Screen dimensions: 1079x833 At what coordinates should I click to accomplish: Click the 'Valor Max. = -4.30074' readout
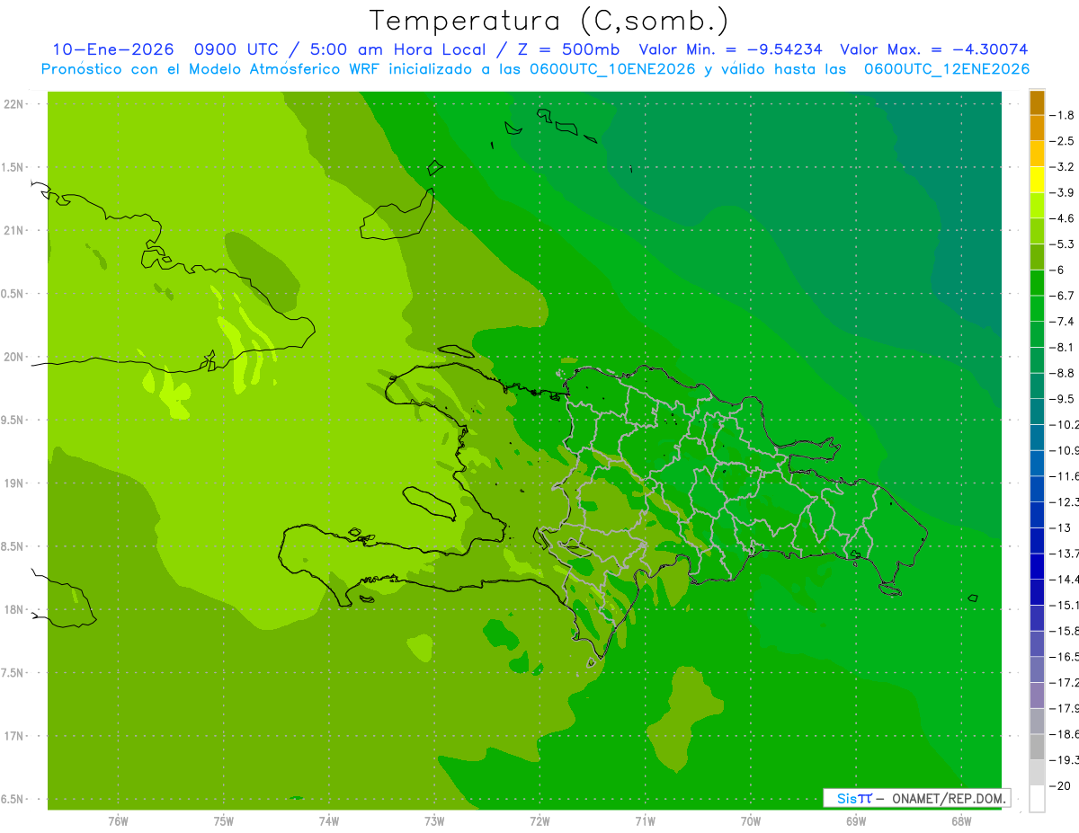[933, 49]
